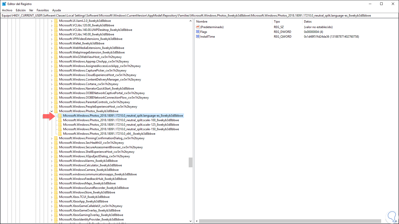The image size is (399, 224).
Task: Click binary value icon of InstallTime
Action: click(x=198, y=36)
